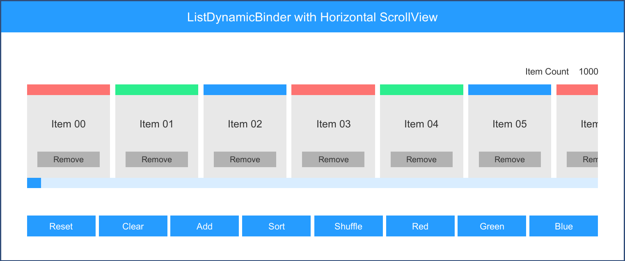The image size is (625, 261).
Task: Remove Item 01 from the list
Action: (157, 159)
